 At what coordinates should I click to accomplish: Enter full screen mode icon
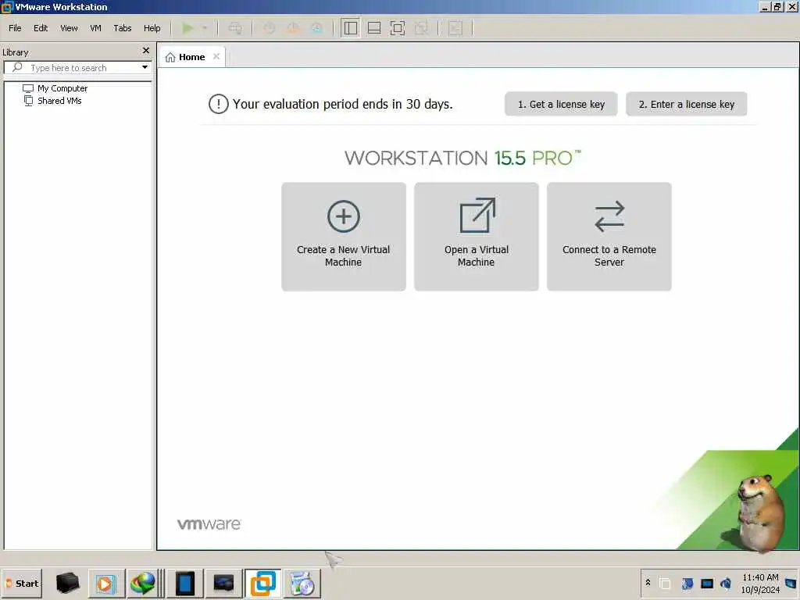coord(398,28)
